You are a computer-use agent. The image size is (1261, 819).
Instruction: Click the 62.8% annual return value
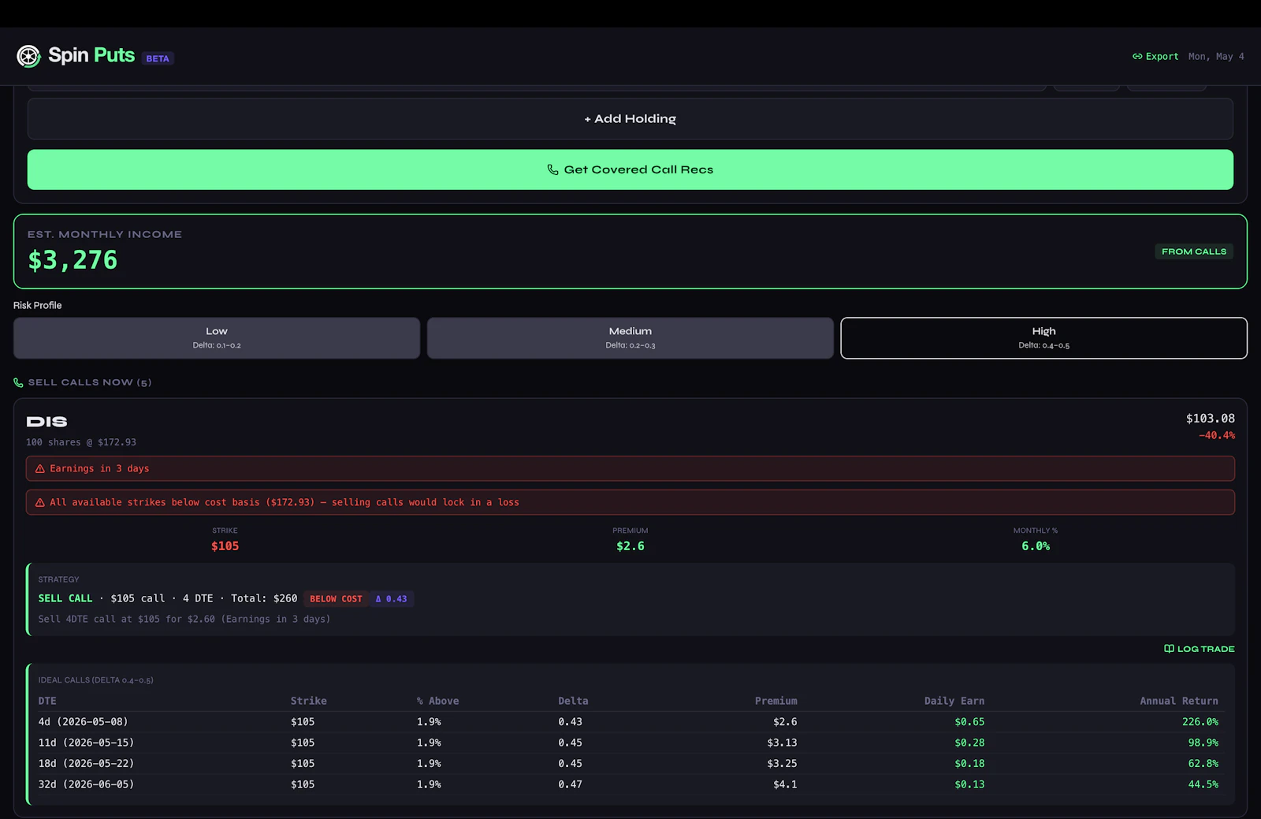point(1203,764)
